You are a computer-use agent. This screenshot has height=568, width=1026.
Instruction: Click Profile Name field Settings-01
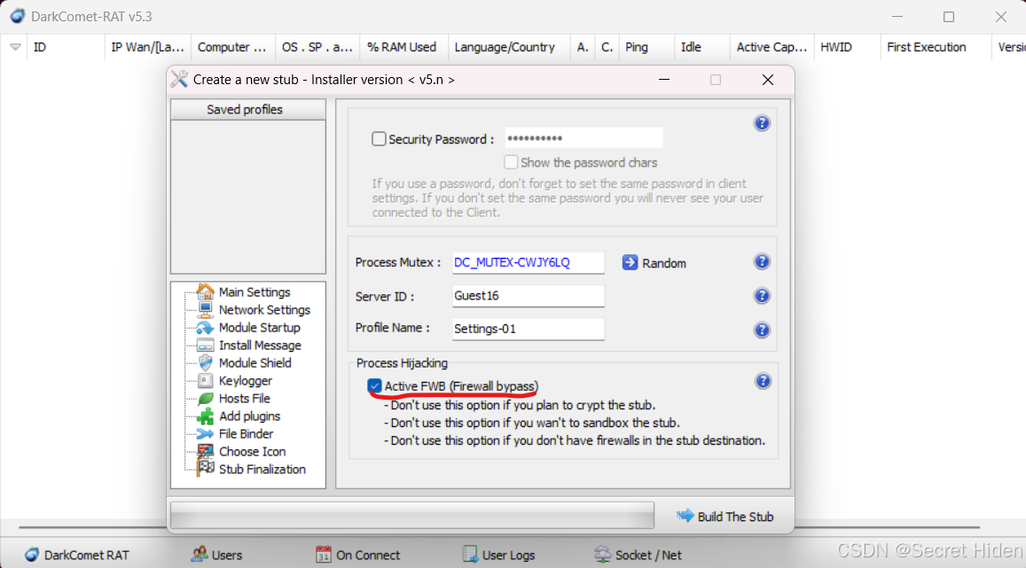click(x=528, y=329)
